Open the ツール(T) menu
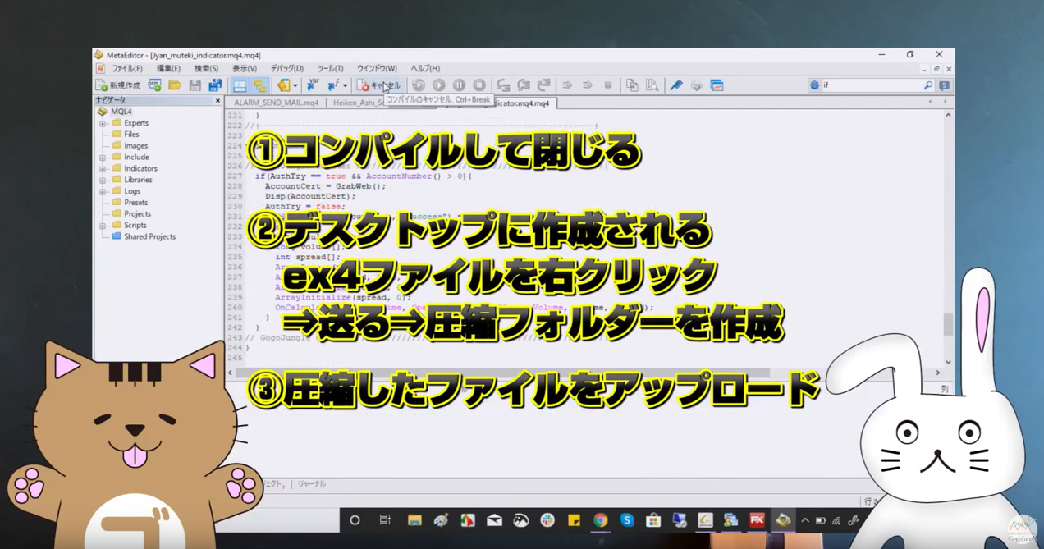 (330, 69)
